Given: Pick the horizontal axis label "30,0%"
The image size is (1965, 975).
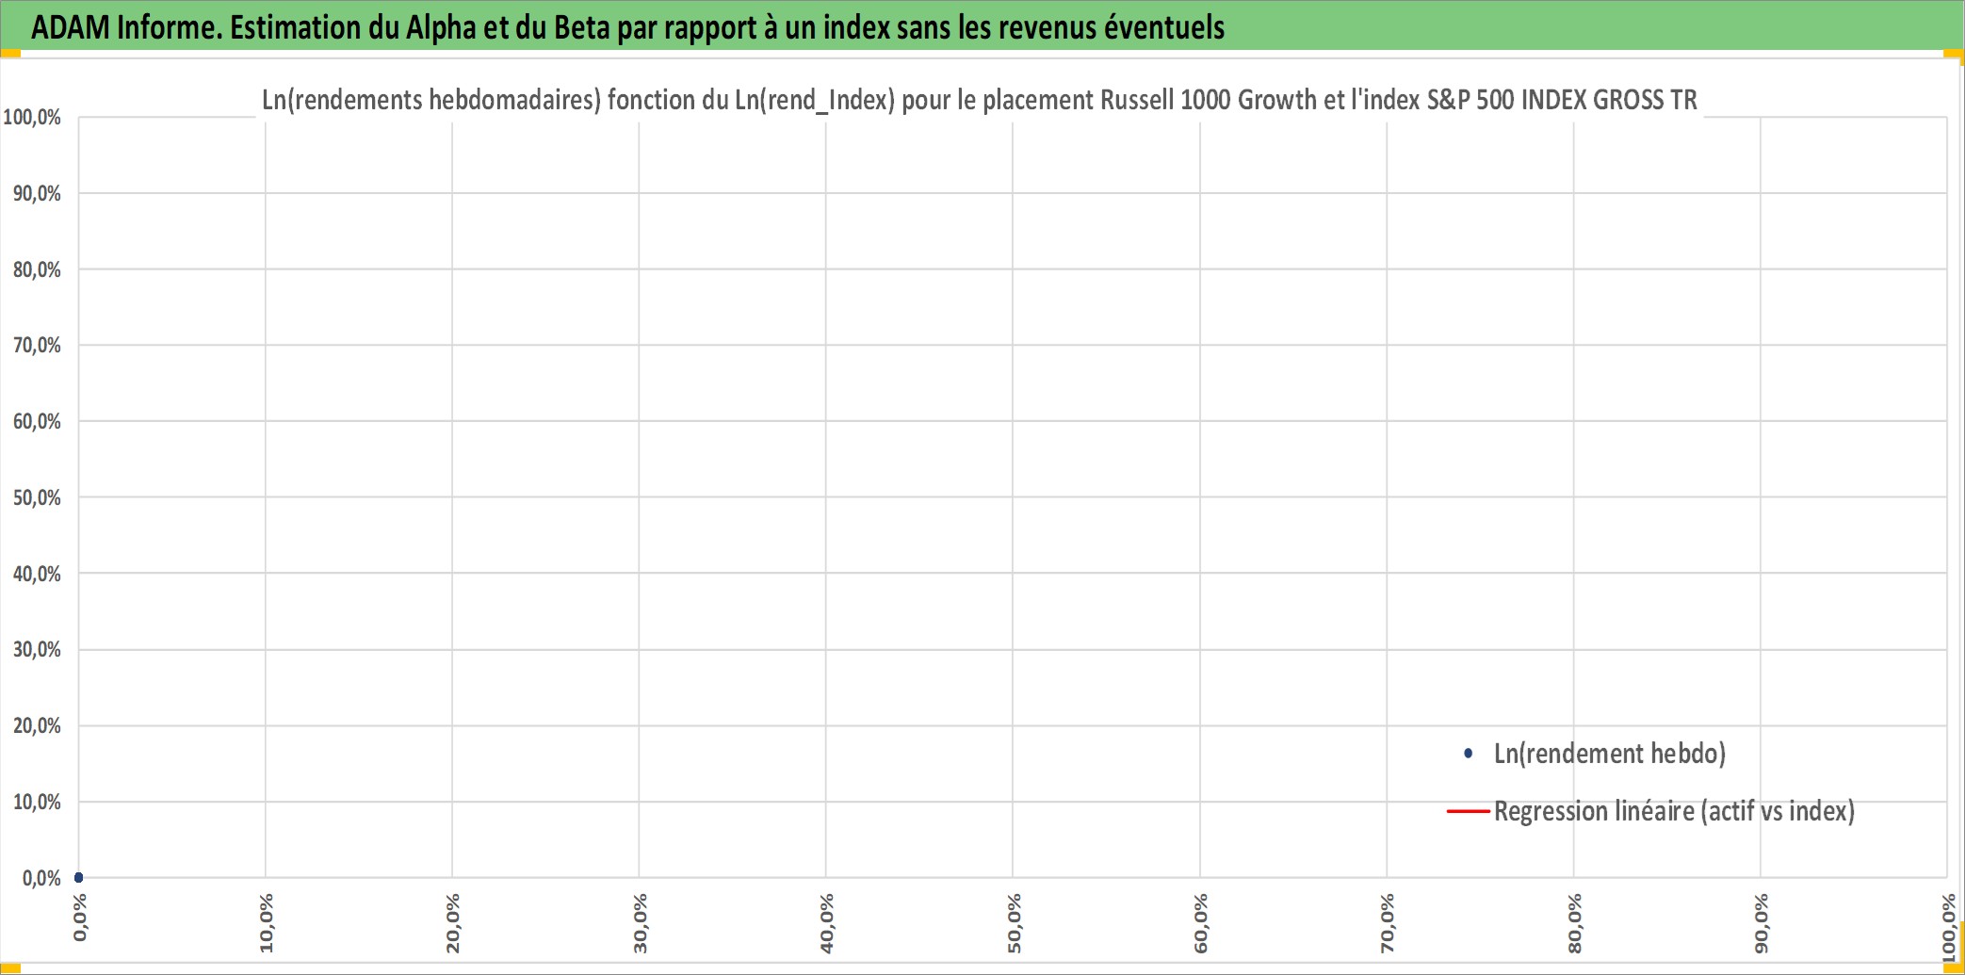Looking at the screenshot, I should point(641,923).
